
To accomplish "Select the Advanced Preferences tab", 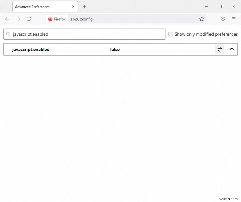I will 45,6.
